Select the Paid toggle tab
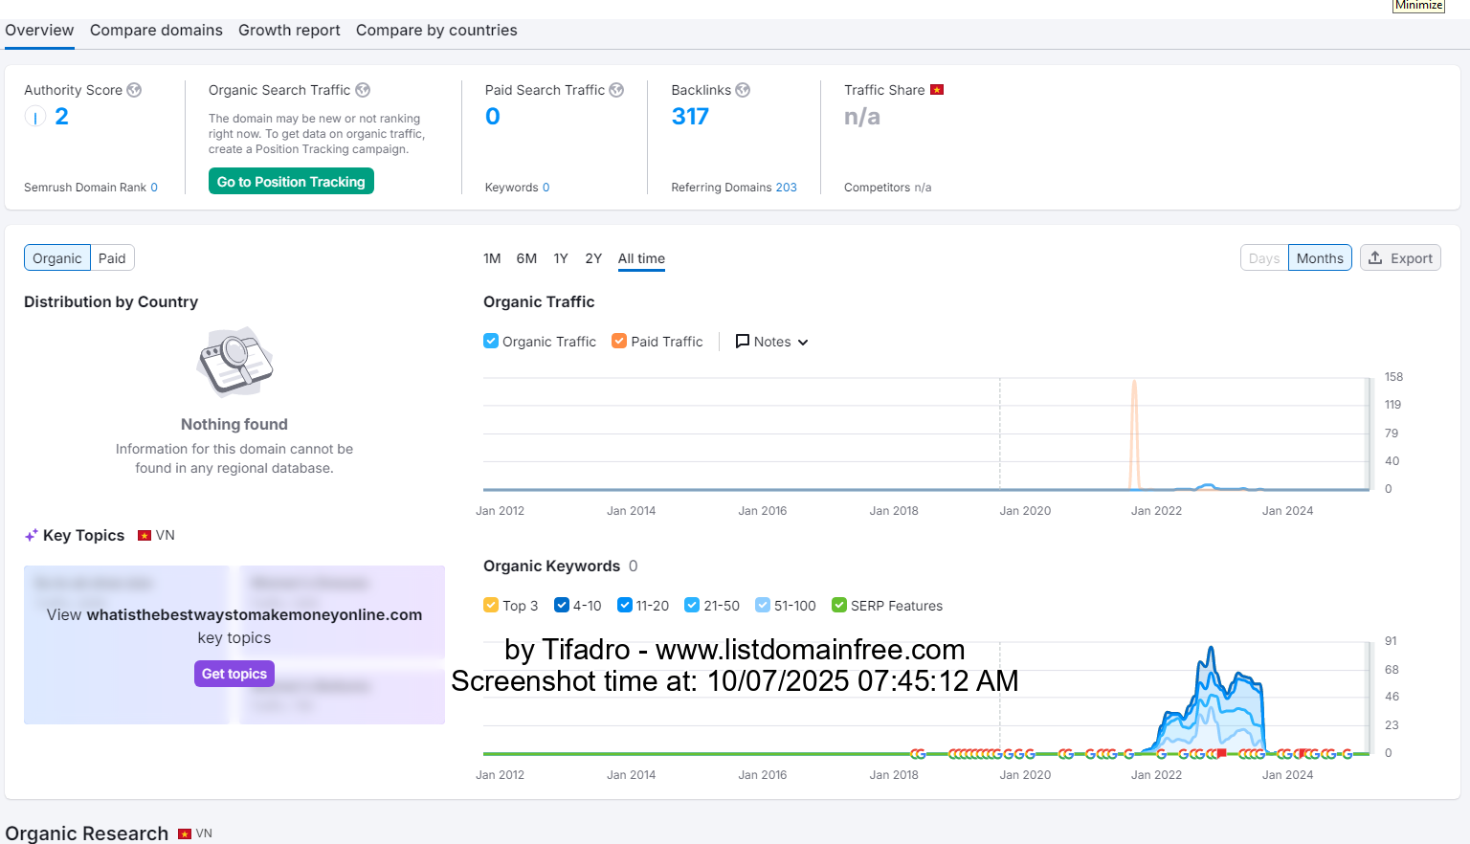The image size is (1470, 844). 112,258
